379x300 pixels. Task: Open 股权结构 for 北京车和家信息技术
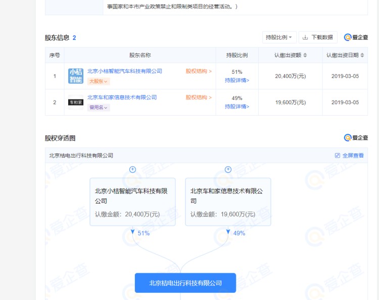(x=199, y=97)
